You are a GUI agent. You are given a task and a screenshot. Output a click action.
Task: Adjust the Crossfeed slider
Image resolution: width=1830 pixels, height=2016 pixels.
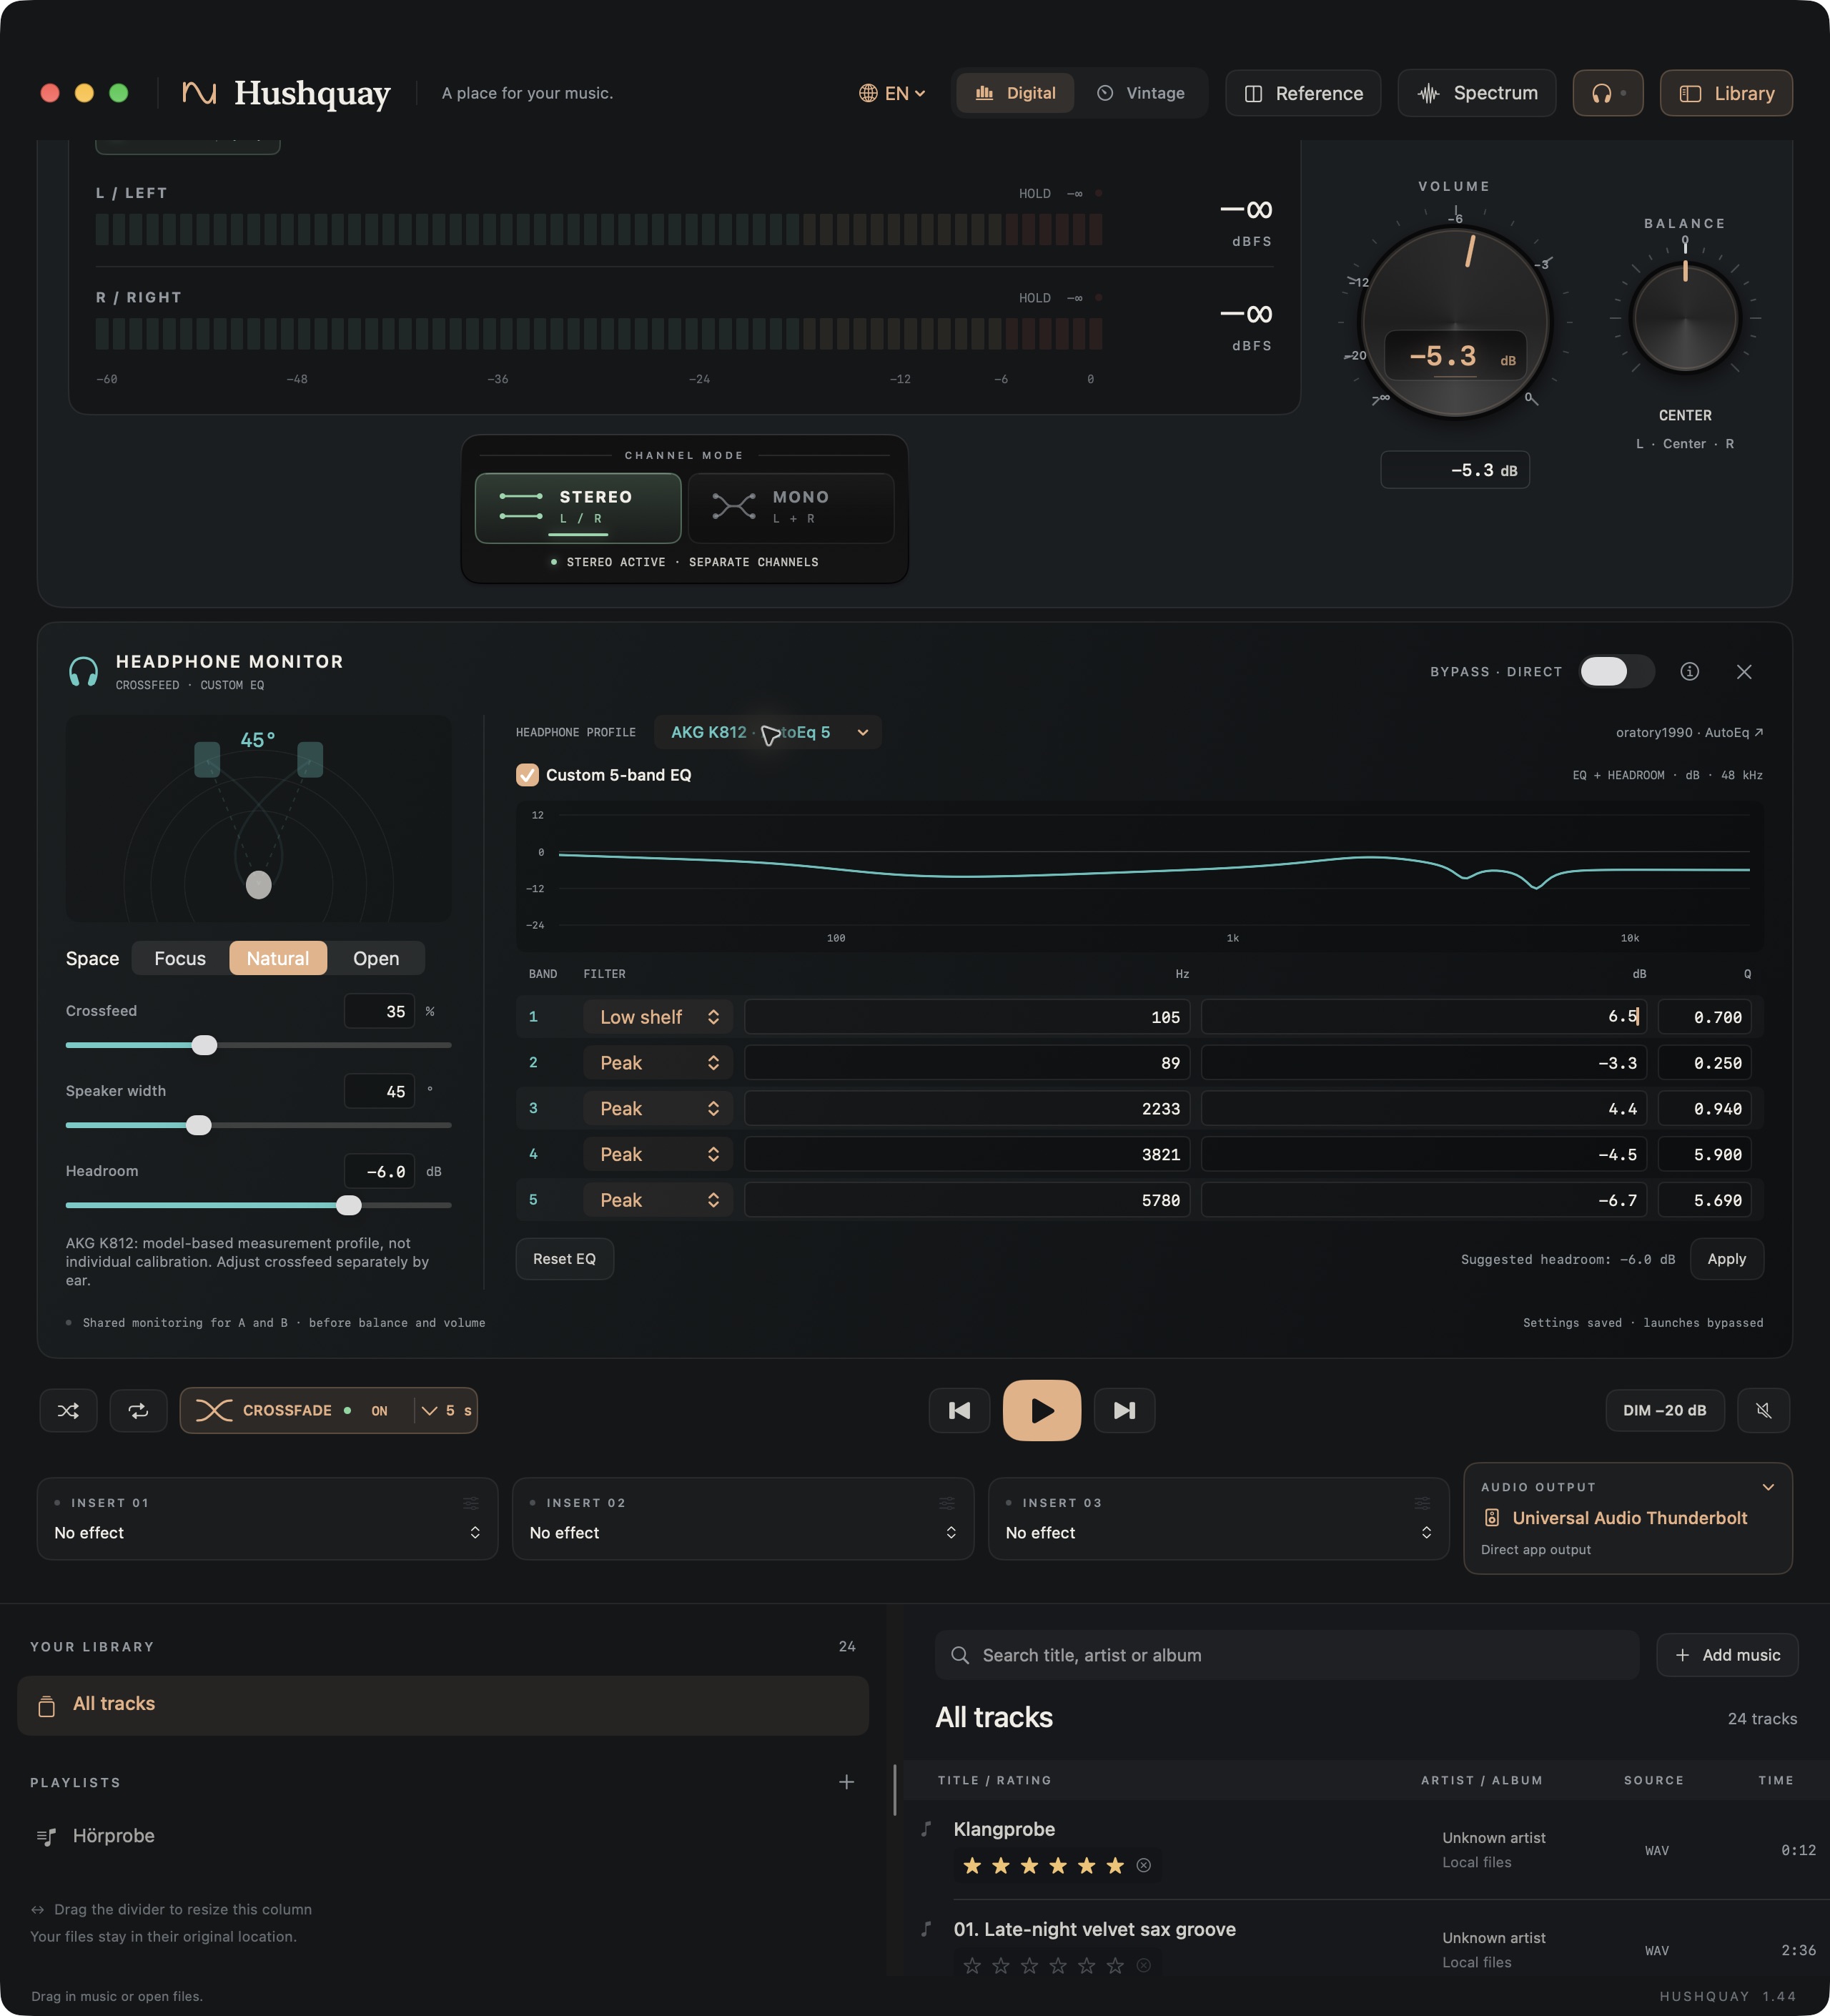point(204,1045)
